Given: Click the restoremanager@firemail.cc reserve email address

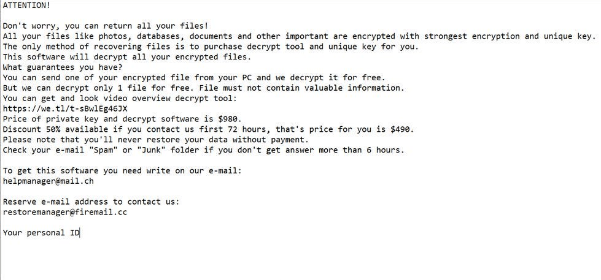Looking at the screenshot, I should click(x=65, y=213).
